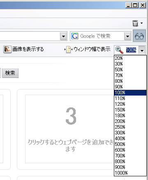
Task: Expand the trash can dropdown arrow
Action: pyautogui.click(x=141, y=23)
